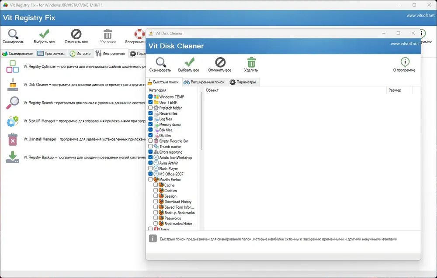Check the Mozilla Firefox checkbox
Screen dimensions: 437x278
[150, 179]
